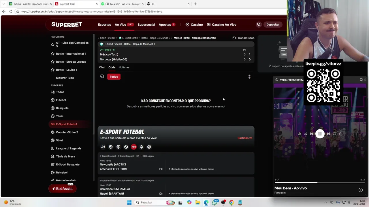Click stream icon for Newcastle vs Arsenal match
The image size is (369, 207).
tap(161, 169)
